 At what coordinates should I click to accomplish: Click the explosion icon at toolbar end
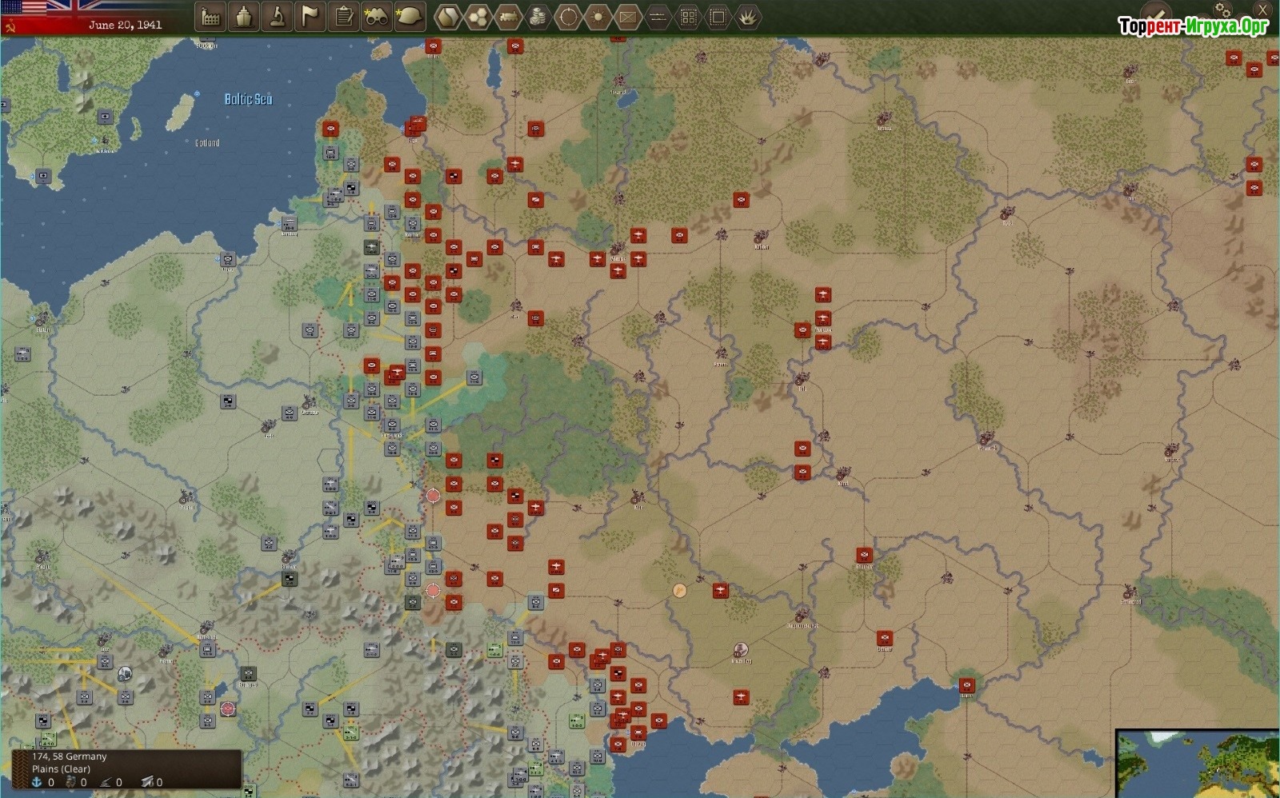pyautogui.click(x=747, y=17)
